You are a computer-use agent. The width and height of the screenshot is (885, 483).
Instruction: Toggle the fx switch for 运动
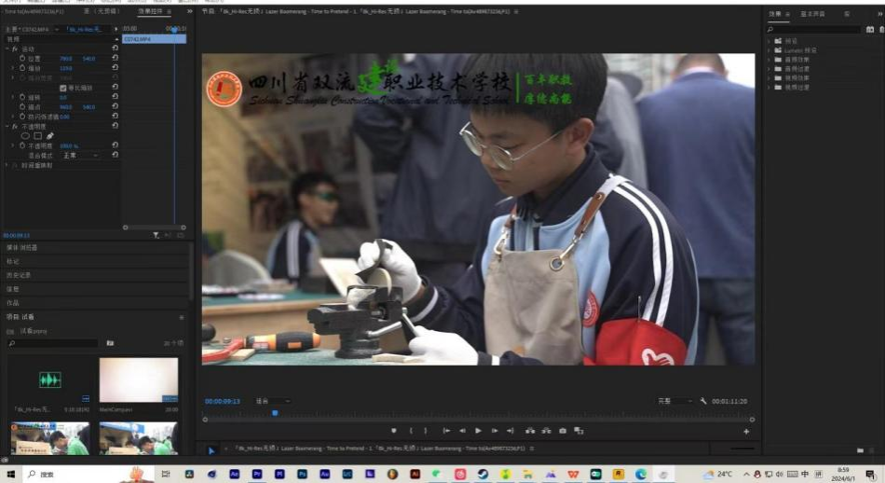[15, 49]
